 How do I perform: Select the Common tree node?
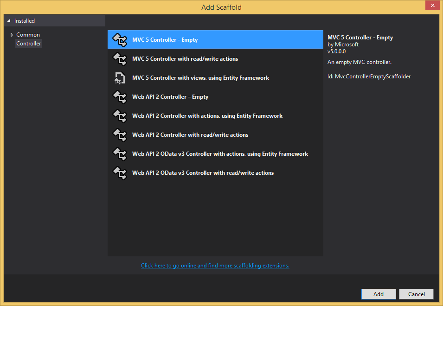28,35
